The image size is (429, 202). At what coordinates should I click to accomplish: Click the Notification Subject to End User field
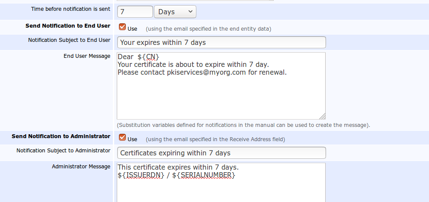pos(221,42)
